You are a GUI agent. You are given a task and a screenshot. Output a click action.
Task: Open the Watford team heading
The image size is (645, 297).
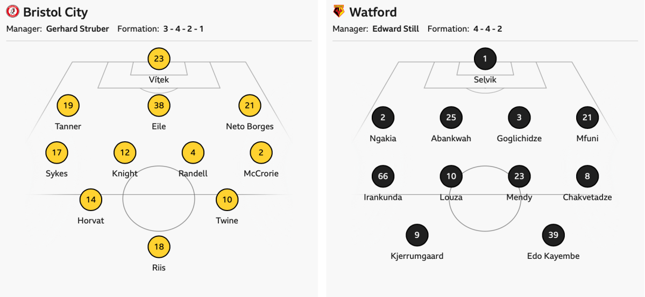pyautogui.click(x=373, y=12)
